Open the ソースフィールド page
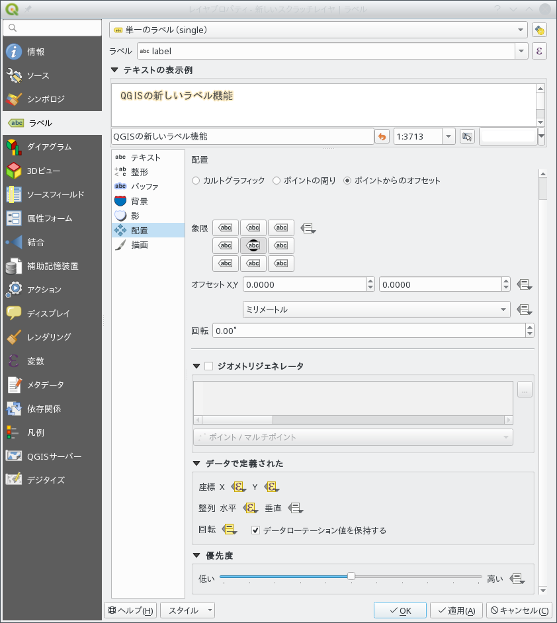The width and height of the screenshot is (557, 623). coord(52,194)
